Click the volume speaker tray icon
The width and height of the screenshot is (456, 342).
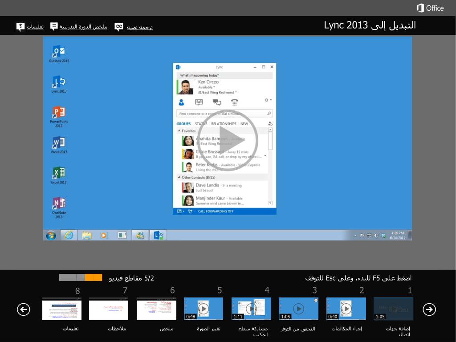[x=376, y=236]
